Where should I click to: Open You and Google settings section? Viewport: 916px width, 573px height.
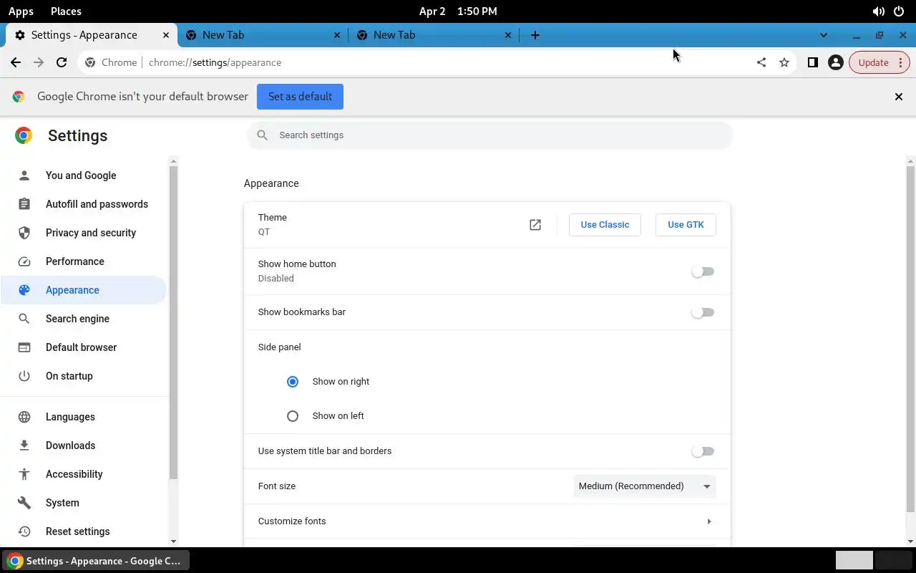(x=81, y=175)
